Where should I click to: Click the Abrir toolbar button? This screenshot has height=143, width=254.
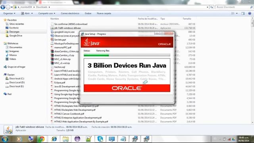coord(25,13)
